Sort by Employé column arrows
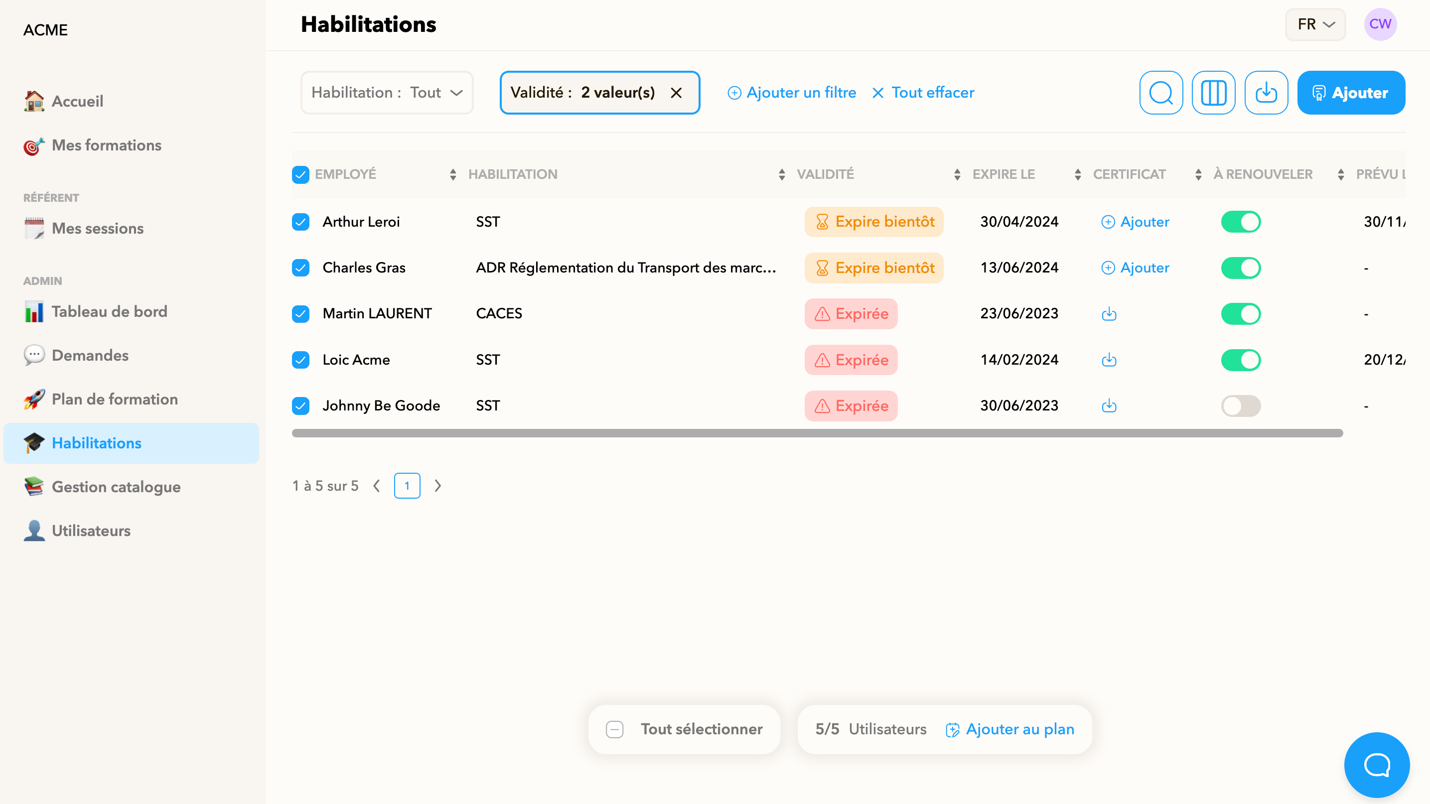 (x=453, y=175)
